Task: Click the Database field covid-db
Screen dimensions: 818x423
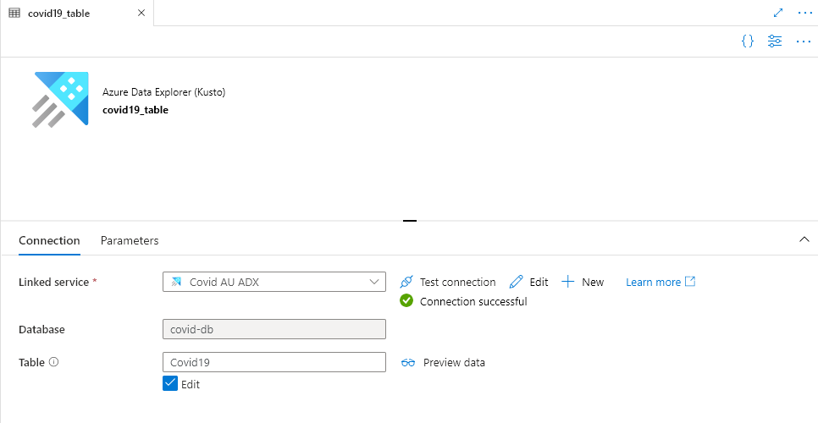Action: (x=274, y=329)
